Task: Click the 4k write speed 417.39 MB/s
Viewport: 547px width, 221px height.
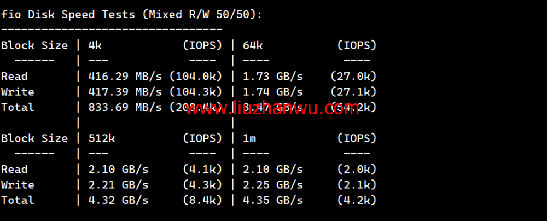Action: click(125, 92)
